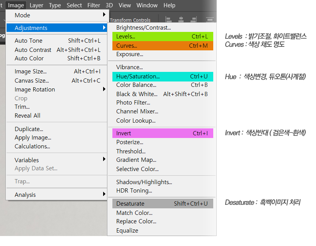
Task: Open the Window menu
Action: click(147, 5)
